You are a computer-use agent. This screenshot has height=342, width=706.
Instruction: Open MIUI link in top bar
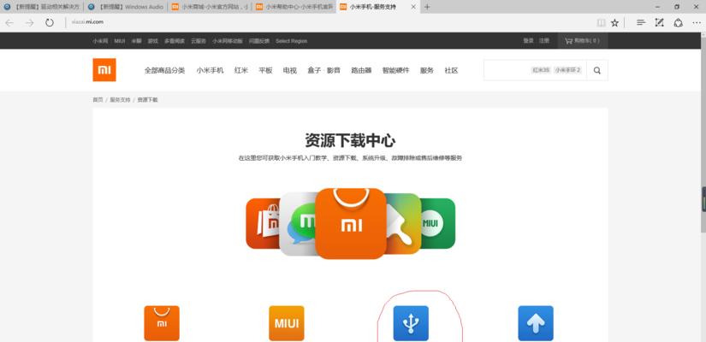click(x=119, y=41)
